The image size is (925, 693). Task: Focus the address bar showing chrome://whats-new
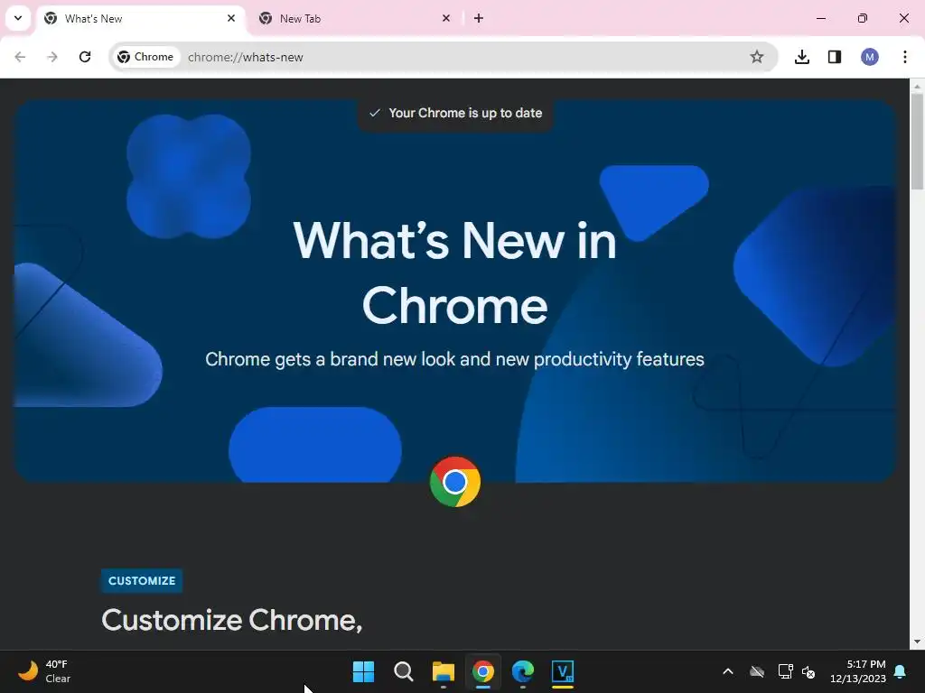pyautogui.click(x=445, y=57)
